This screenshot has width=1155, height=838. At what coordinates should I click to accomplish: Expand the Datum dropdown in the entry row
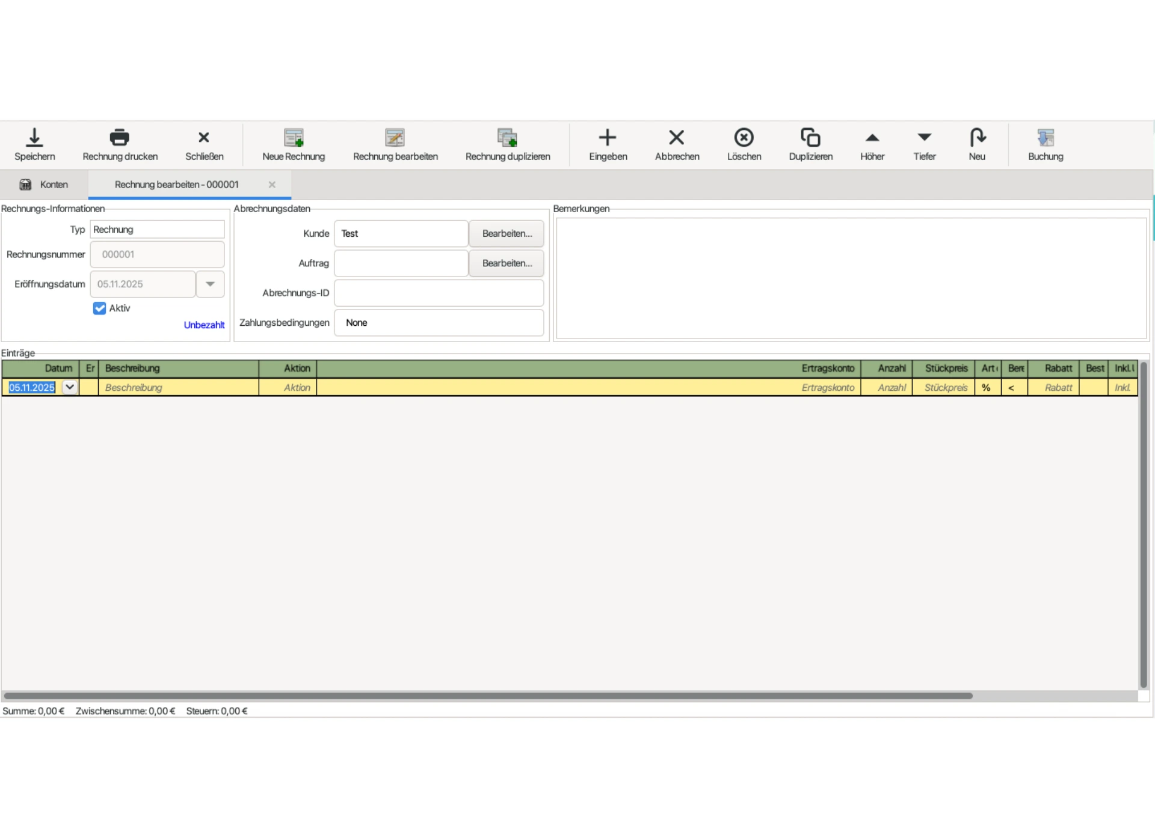(69, 387)
